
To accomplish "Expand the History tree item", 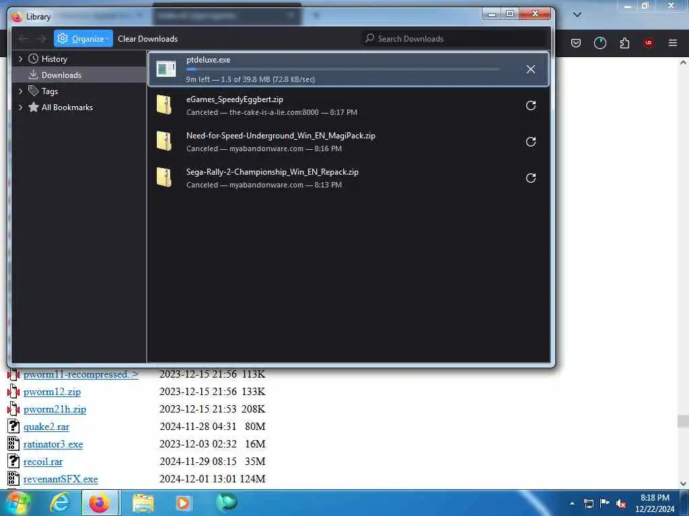I will tap(20, 59).
